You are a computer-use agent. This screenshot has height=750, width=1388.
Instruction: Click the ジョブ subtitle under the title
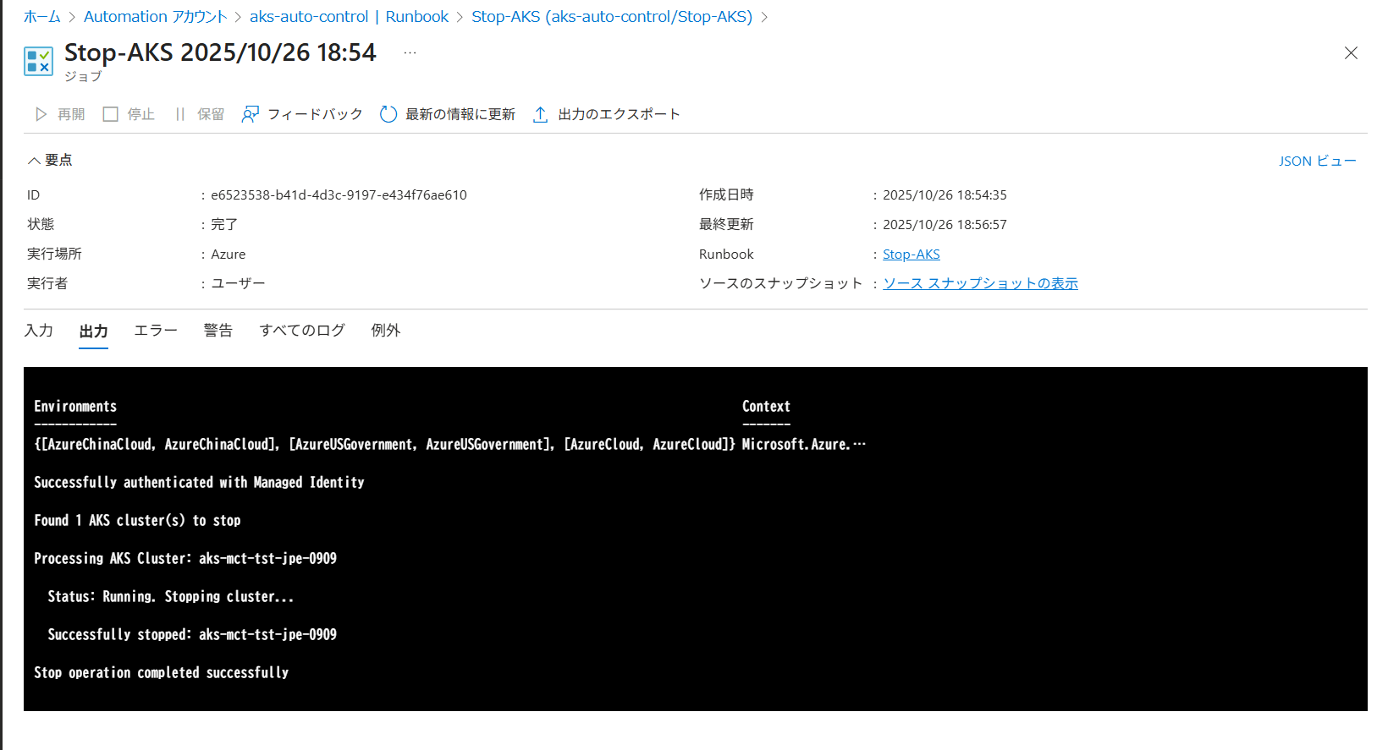point(83,76)
